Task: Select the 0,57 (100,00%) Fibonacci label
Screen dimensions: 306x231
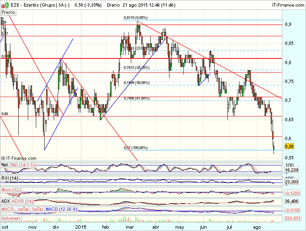Action: click(136, 148)
